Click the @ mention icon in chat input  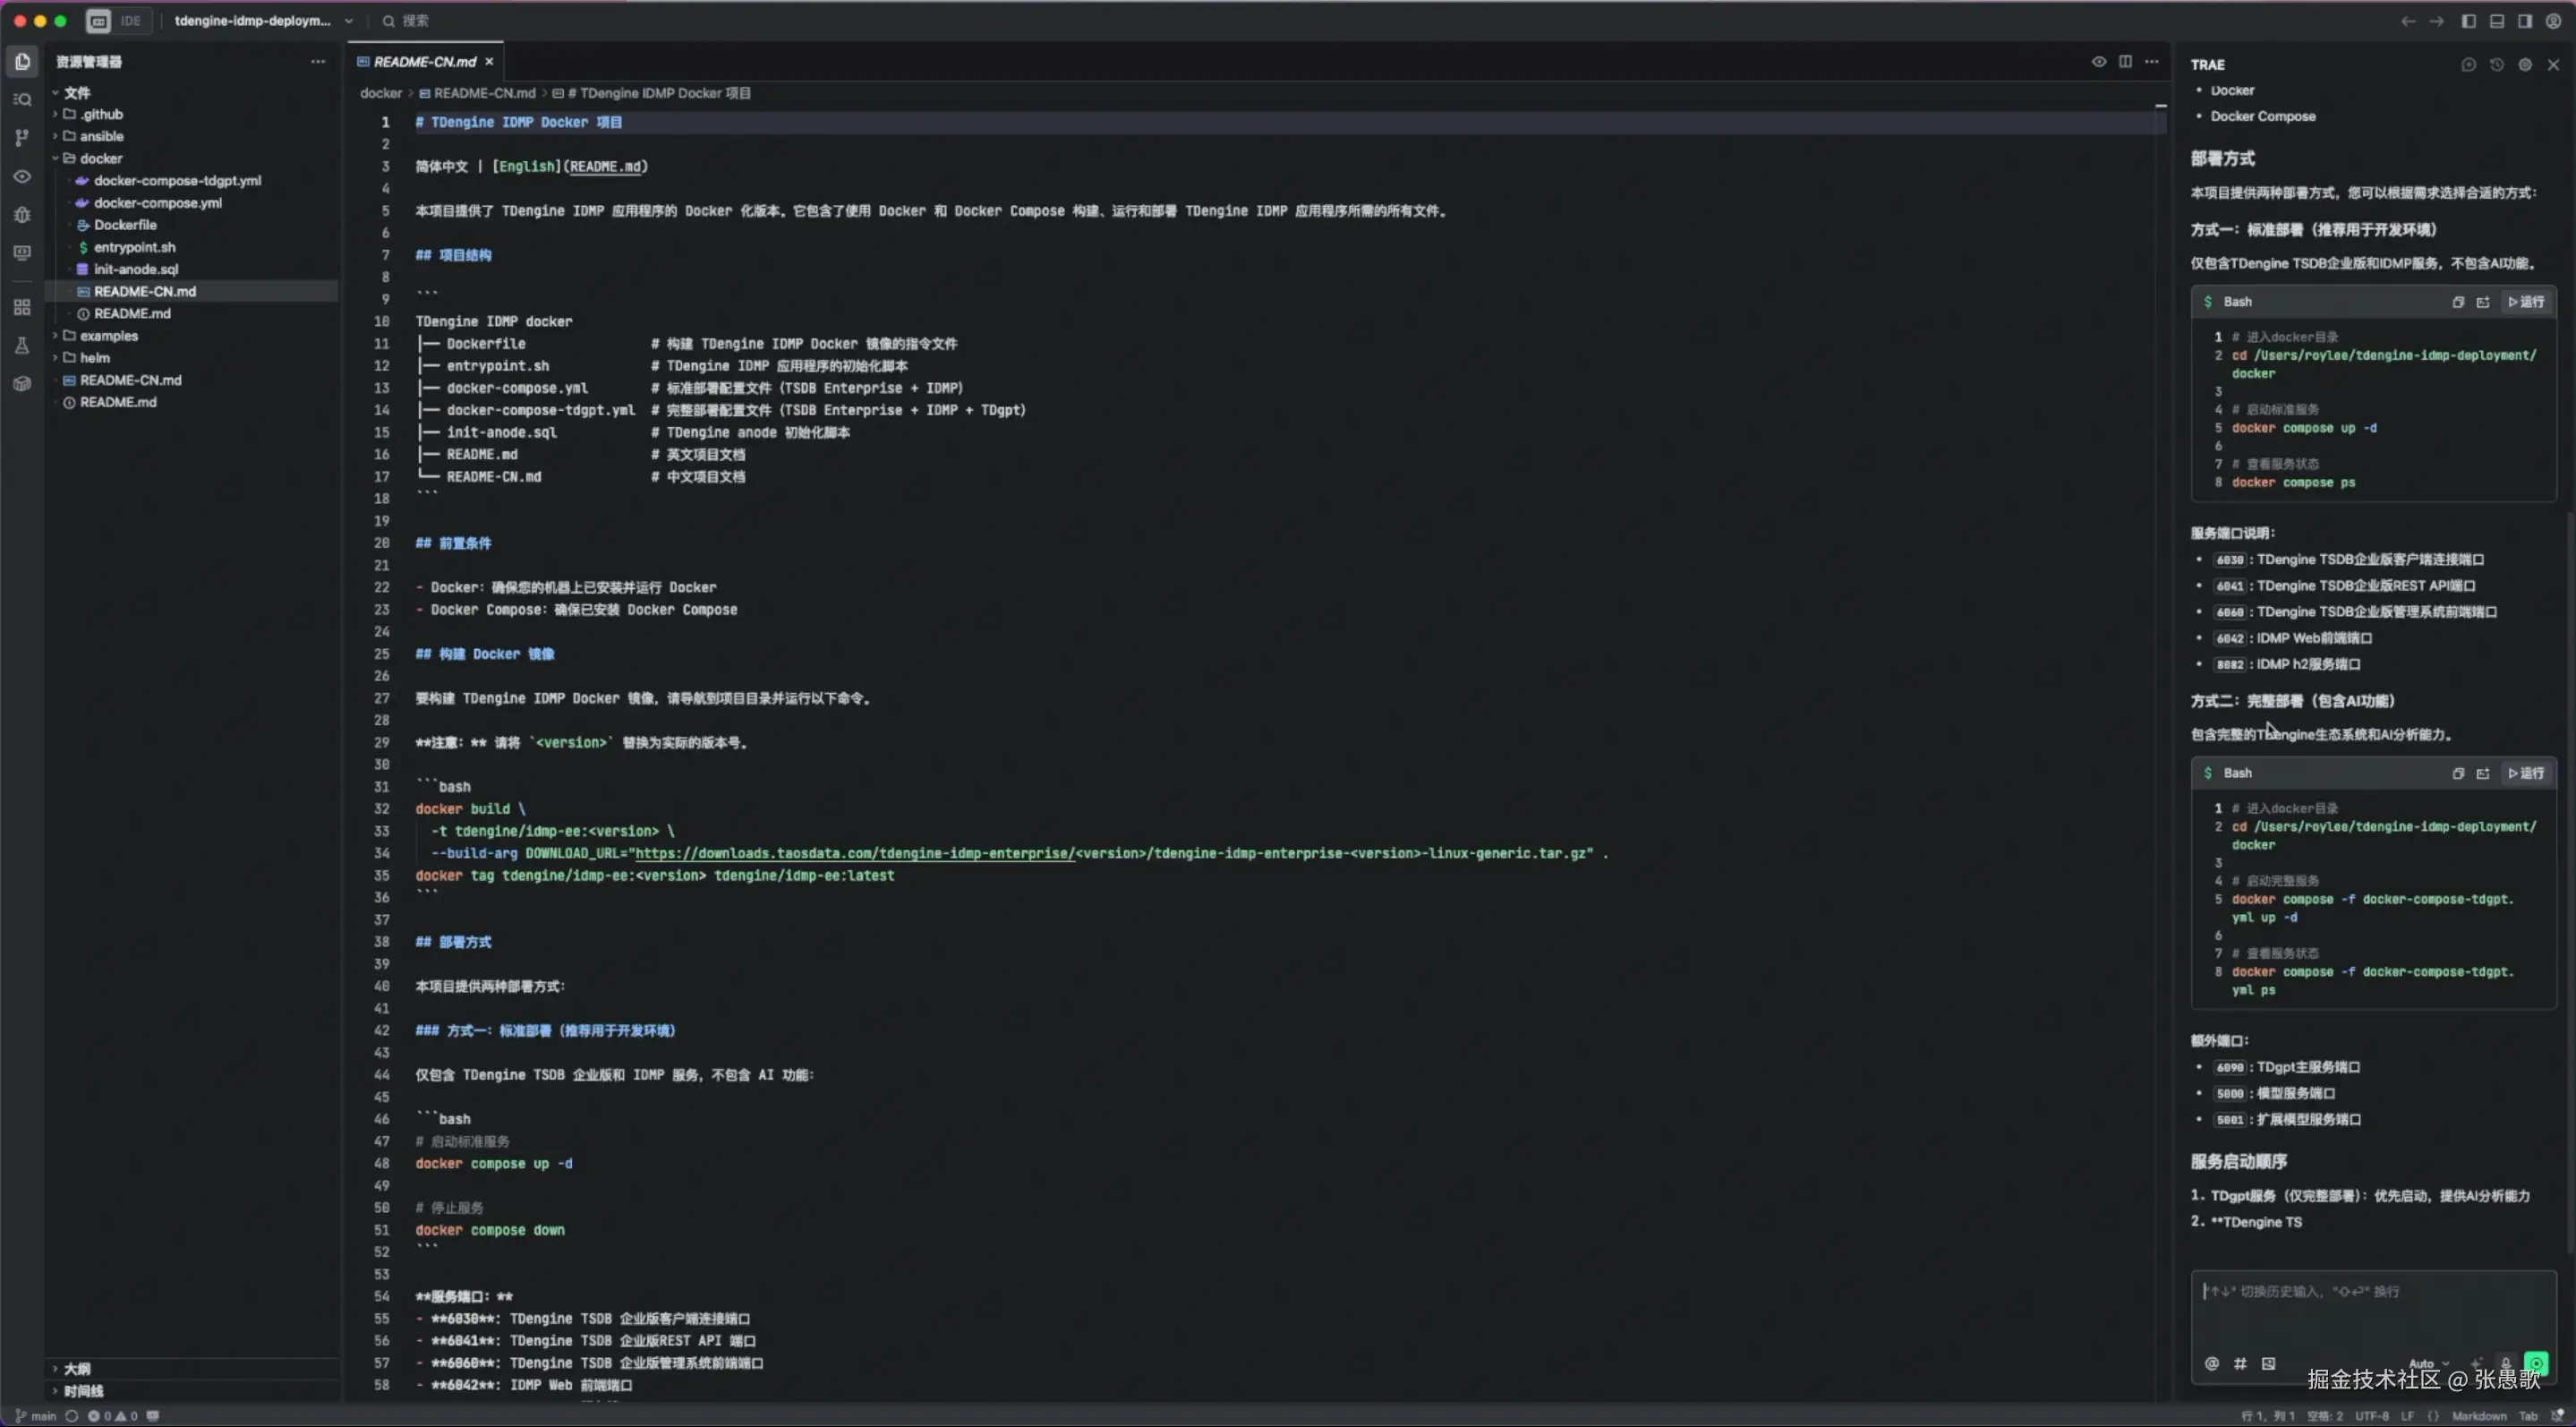[2211, 1364]
